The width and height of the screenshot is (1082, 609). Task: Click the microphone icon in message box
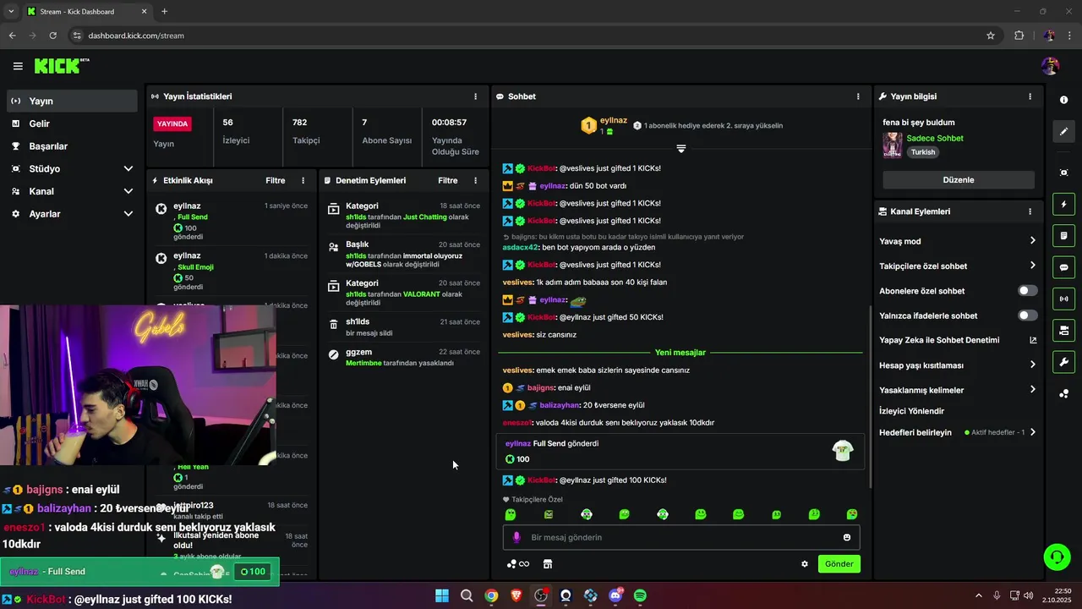coord(516,537)
